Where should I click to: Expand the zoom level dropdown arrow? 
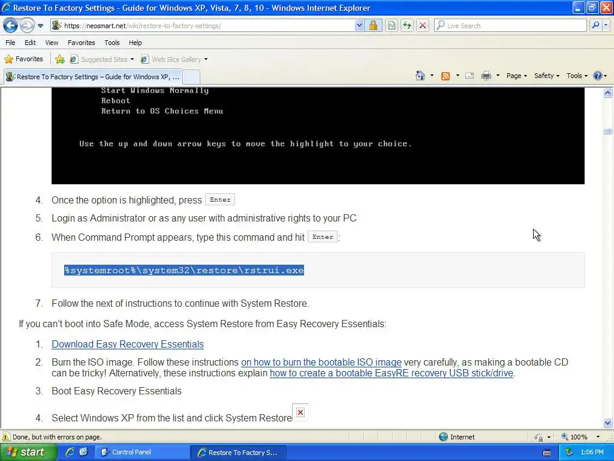point(598,437)
